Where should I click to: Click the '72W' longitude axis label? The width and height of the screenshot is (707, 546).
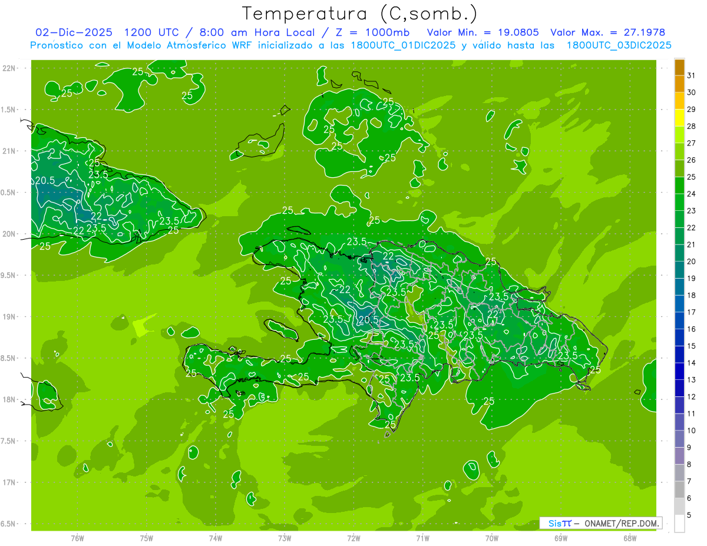pyautogui.click(x=353, y=538)
